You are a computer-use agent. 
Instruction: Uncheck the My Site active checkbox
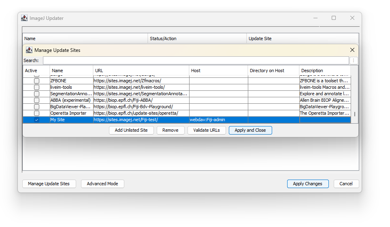point(36,120)
